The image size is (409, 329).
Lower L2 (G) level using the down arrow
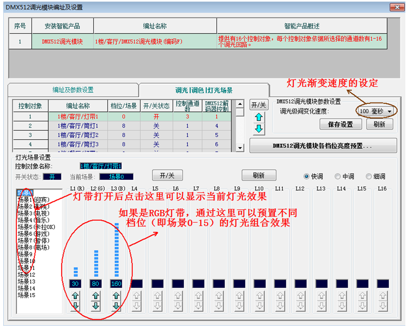point(96,306)
